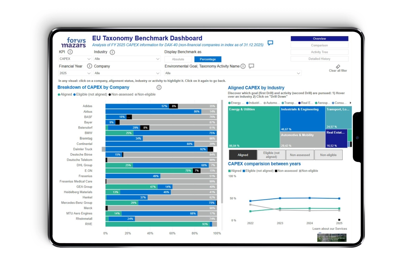Open the Industry dropdown
The height and width of the screenshot is (267, 412).
pos(127,59)
